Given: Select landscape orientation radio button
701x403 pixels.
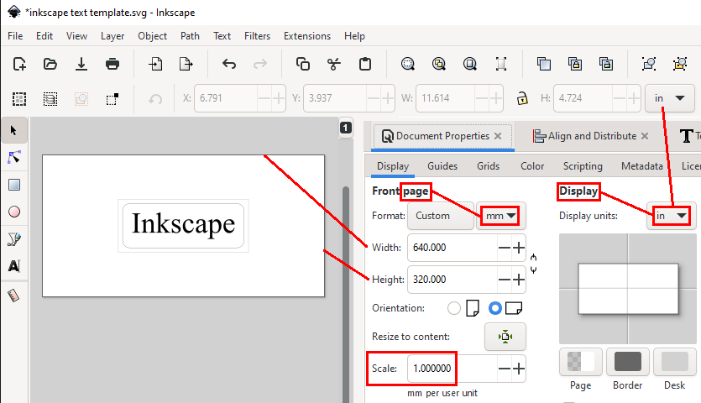Looking at the screenshot, I should tap(495, 308).
